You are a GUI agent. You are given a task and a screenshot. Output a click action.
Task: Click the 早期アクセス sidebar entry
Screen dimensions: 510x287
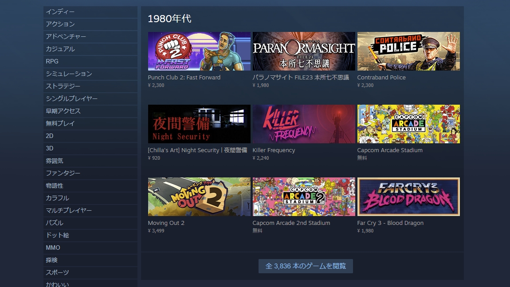click(x=90, y=111)
